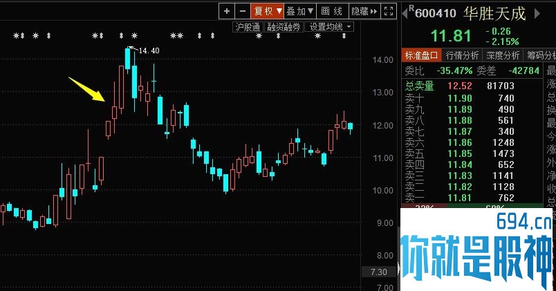The image size is (556, 291).
Task: Click the last cyan candlestick near 12.00
Action: click(351, 127)
